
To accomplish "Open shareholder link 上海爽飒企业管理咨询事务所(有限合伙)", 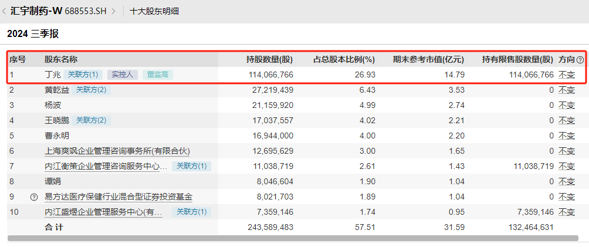I will pyautogui.click(x=117, y=151).
